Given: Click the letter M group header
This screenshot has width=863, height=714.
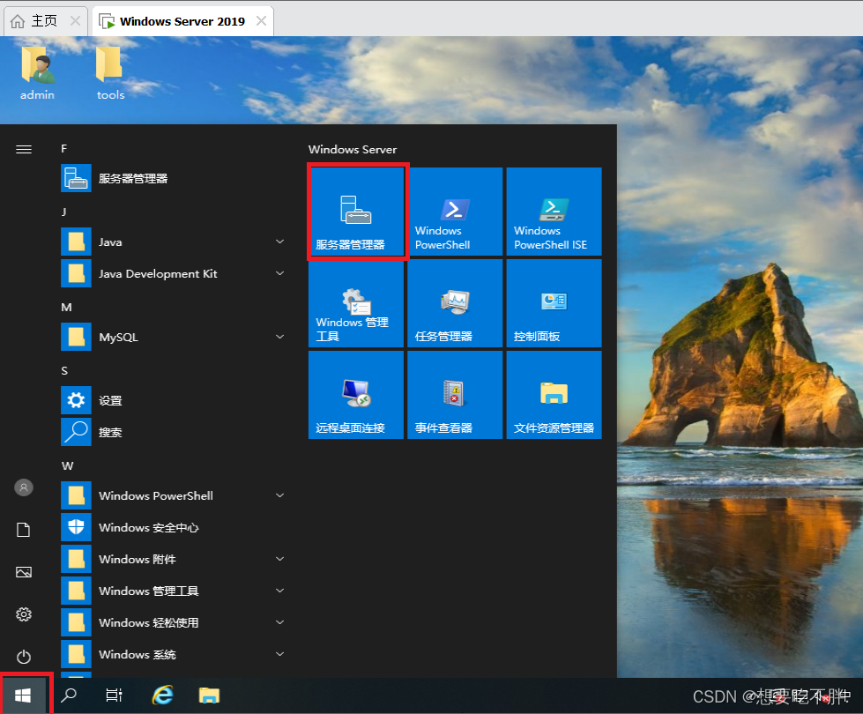Looking at the screenshot, I should pos(66,307).
